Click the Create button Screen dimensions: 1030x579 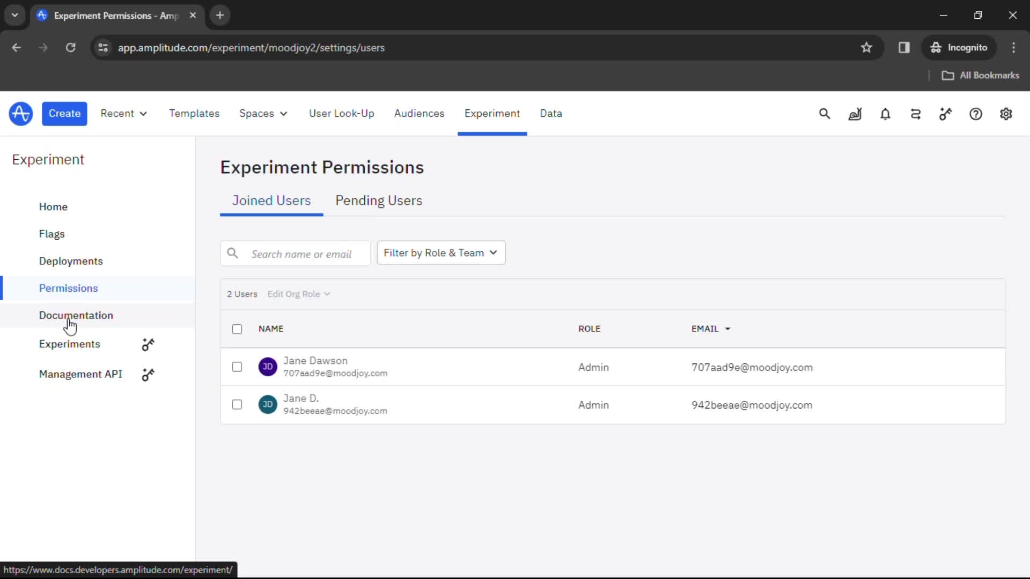point(64,113)
